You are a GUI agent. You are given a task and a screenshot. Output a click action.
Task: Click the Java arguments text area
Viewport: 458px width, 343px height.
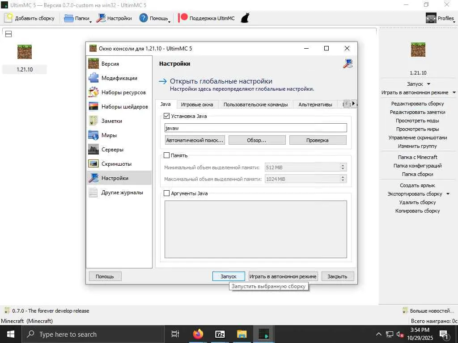[255, 229]
